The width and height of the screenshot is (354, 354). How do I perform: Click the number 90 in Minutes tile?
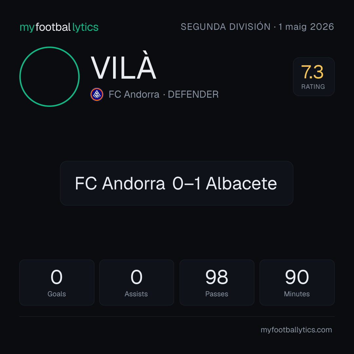click(297, 277)
